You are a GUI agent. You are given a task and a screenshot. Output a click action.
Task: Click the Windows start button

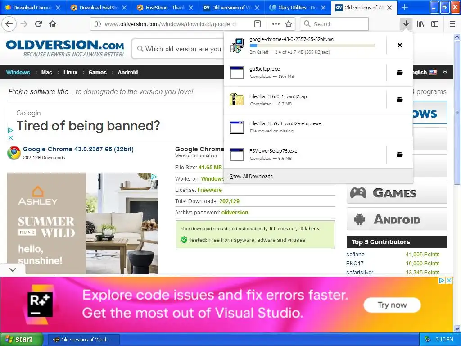pyautogui.click(x=22, y=339)
